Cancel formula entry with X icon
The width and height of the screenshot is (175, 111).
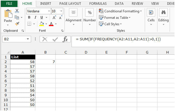(45, 39)
